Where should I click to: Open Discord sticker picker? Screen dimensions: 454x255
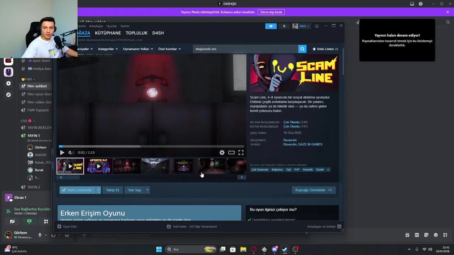[x=426, y=235]
